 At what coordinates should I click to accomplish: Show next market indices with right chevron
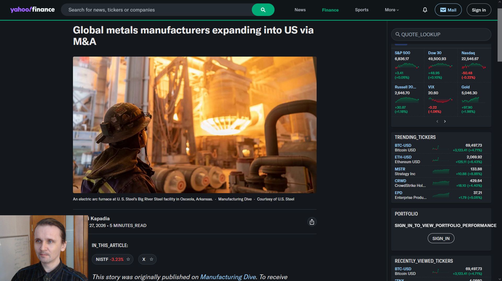(x=445, y=121)
